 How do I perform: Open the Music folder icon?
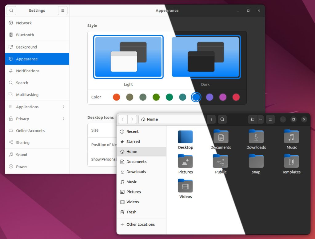(291, 137)
